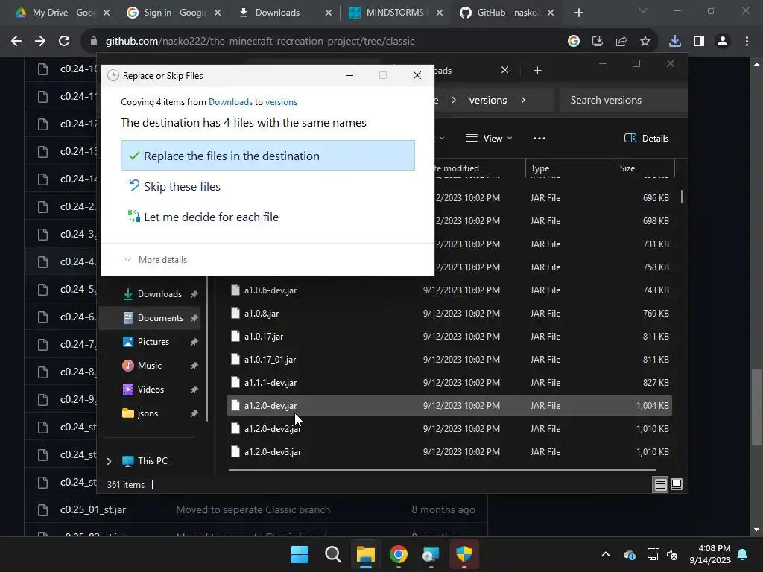Open Windows Security shield in taskbar
Viewport: 763px width, 572px height.
click(x=463, y=554)
